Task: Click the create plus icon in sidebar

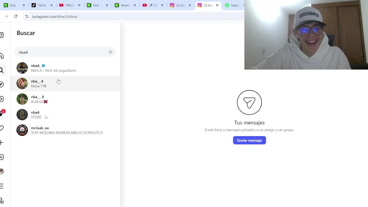Action: point(2,143)
